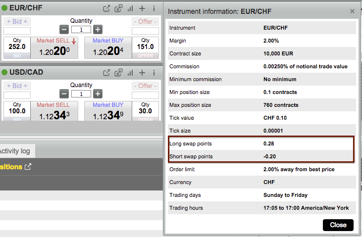Select Min position 0.1 contracts value
The image size is (362, 237).
click(x=280, y=92)
